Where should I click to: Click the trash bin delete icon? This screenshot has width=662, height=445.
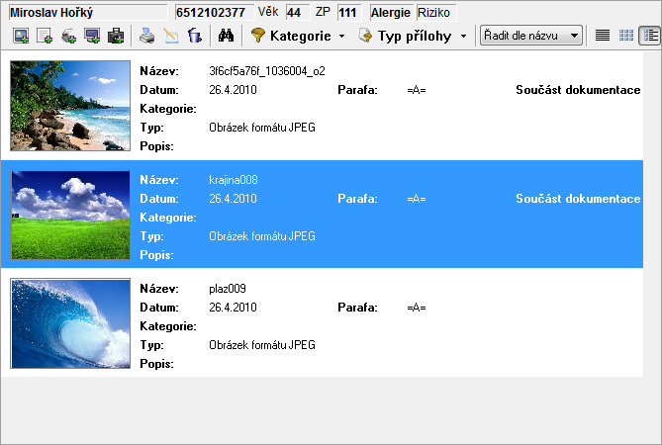pyautogui.click(x=194, y=36)
